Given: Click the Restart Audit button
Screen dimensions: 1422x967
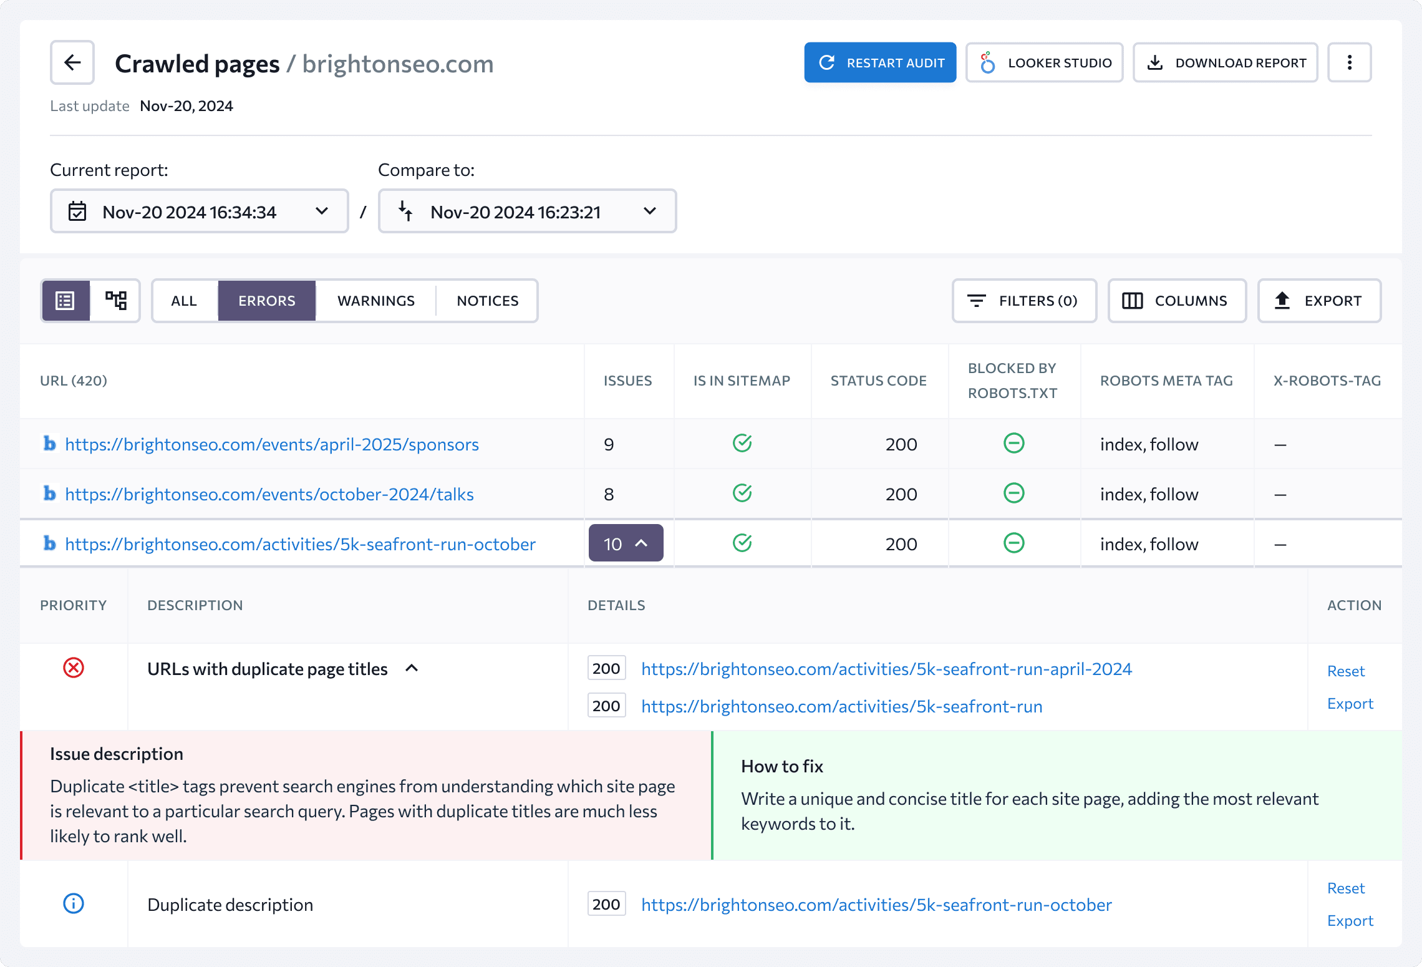Looking at the screenshot, I should [x=880, y=62].
